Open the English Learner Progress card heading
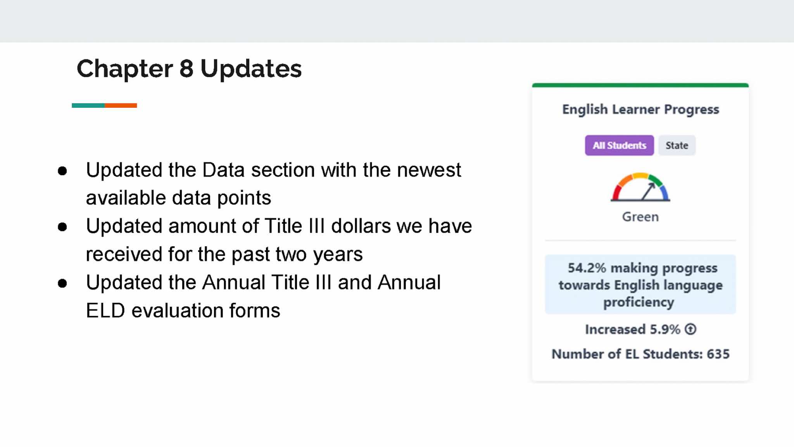The width and height of the screenshot is (794, 447). (640, 109)
